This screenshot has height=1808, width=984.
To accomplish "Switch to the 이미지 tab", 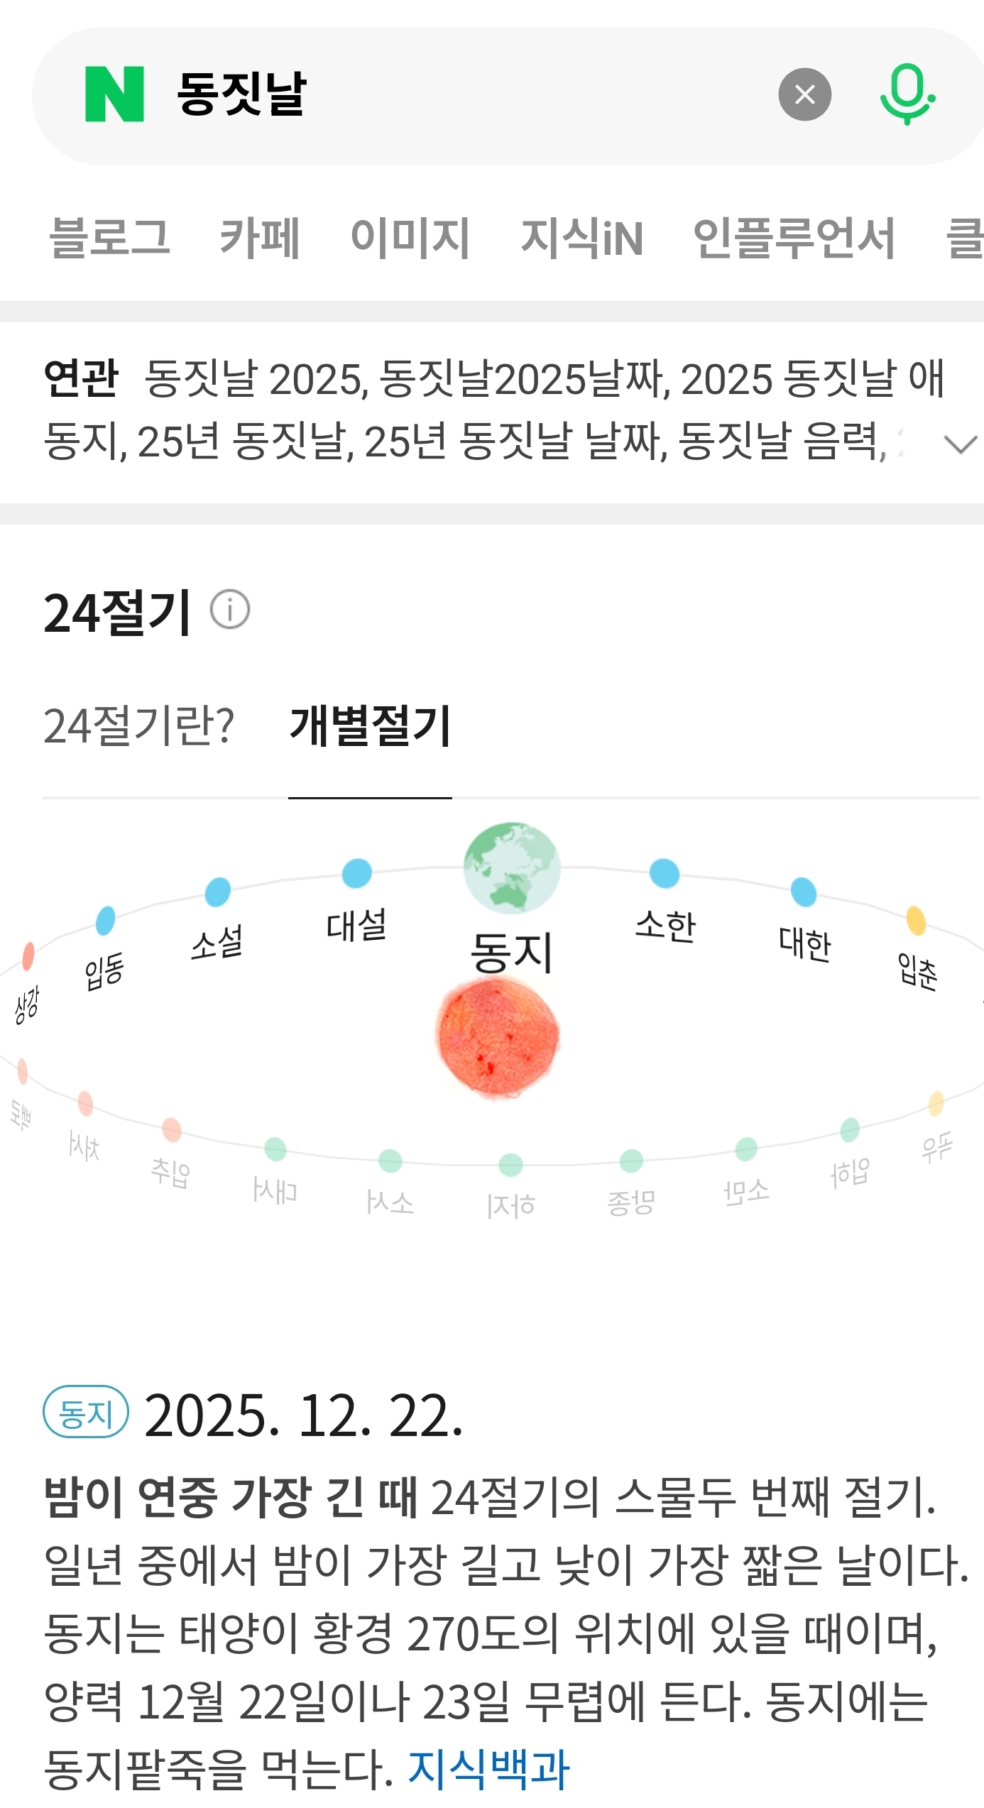I will click(410, 238).
